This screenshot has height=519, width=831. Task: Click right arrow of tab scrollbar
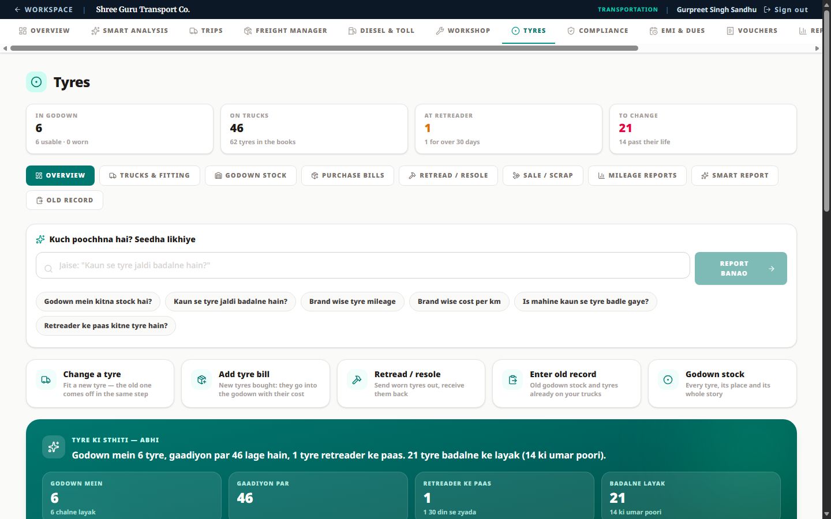click(x=817, y=48)
